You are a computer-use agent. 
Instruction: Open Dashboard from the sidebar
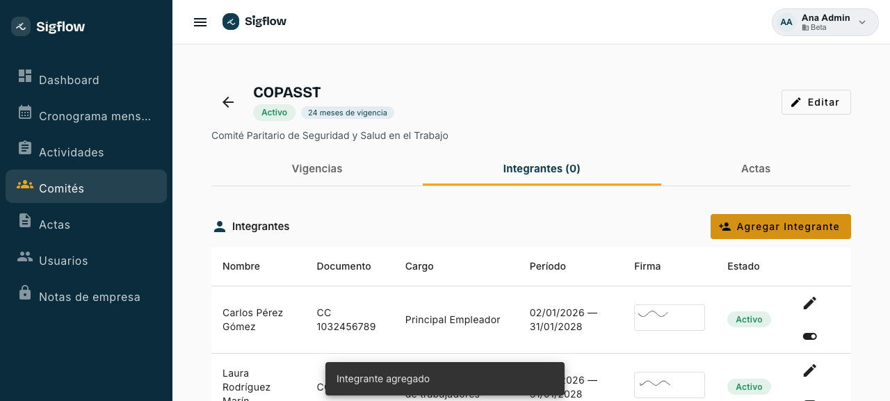click(x=86, y=80)
